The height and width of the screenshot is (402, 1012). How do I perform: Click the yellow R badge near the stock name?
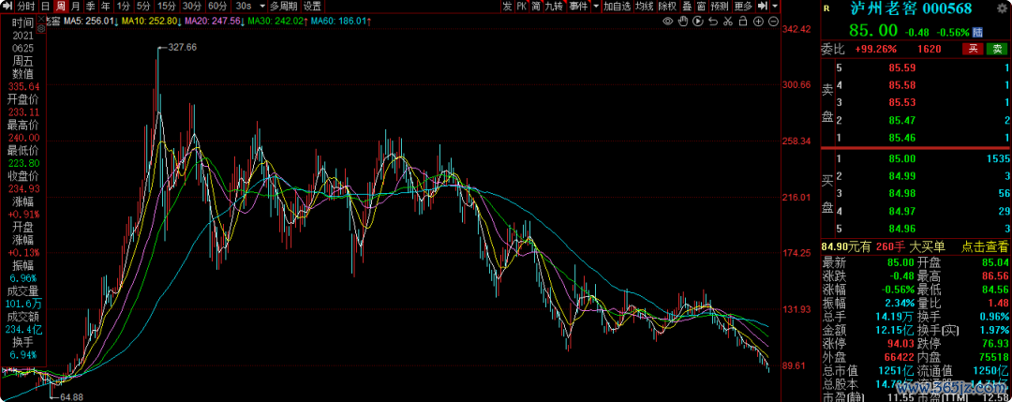pyautogui.click(x=827, y=8)
